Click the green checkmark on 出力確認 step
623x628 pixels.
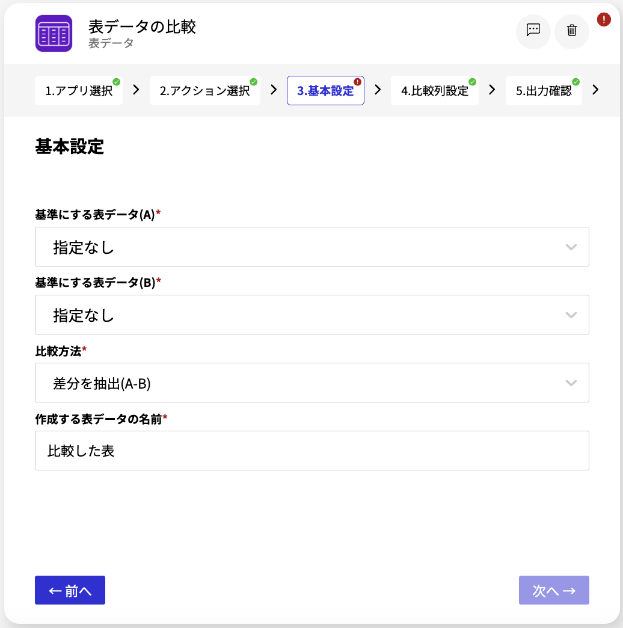[575, 82]
